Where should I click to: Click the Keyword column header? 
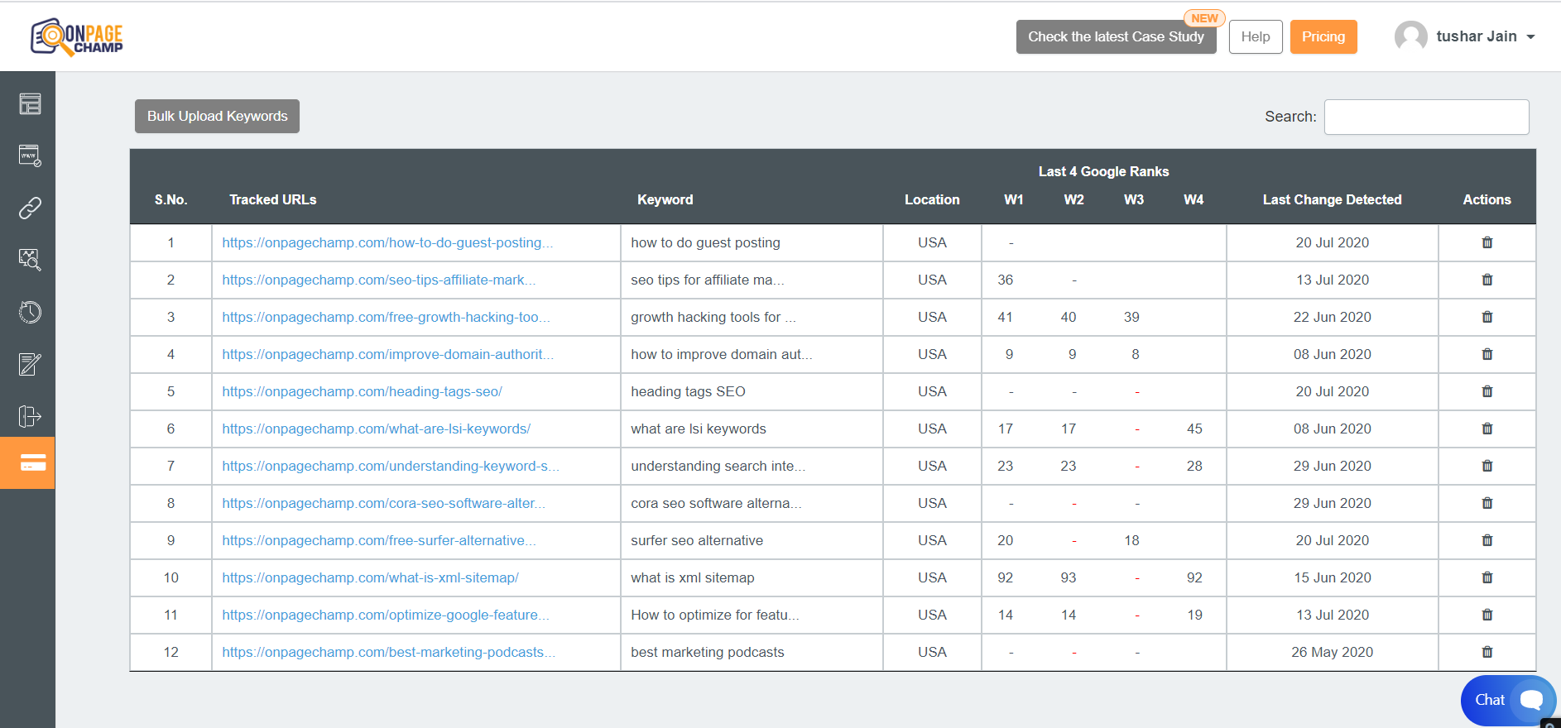click(x=665, y=199)
